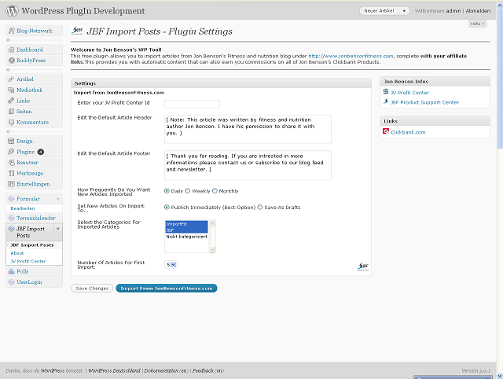This screenshot has width=503, height=379.
Task: Click the JBF logo beside page title
Action: [x=77, y=31]
